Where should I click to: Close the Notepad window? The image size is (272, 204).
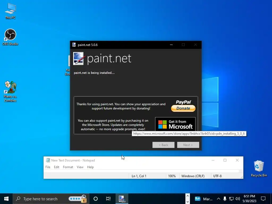coord(237,160)
